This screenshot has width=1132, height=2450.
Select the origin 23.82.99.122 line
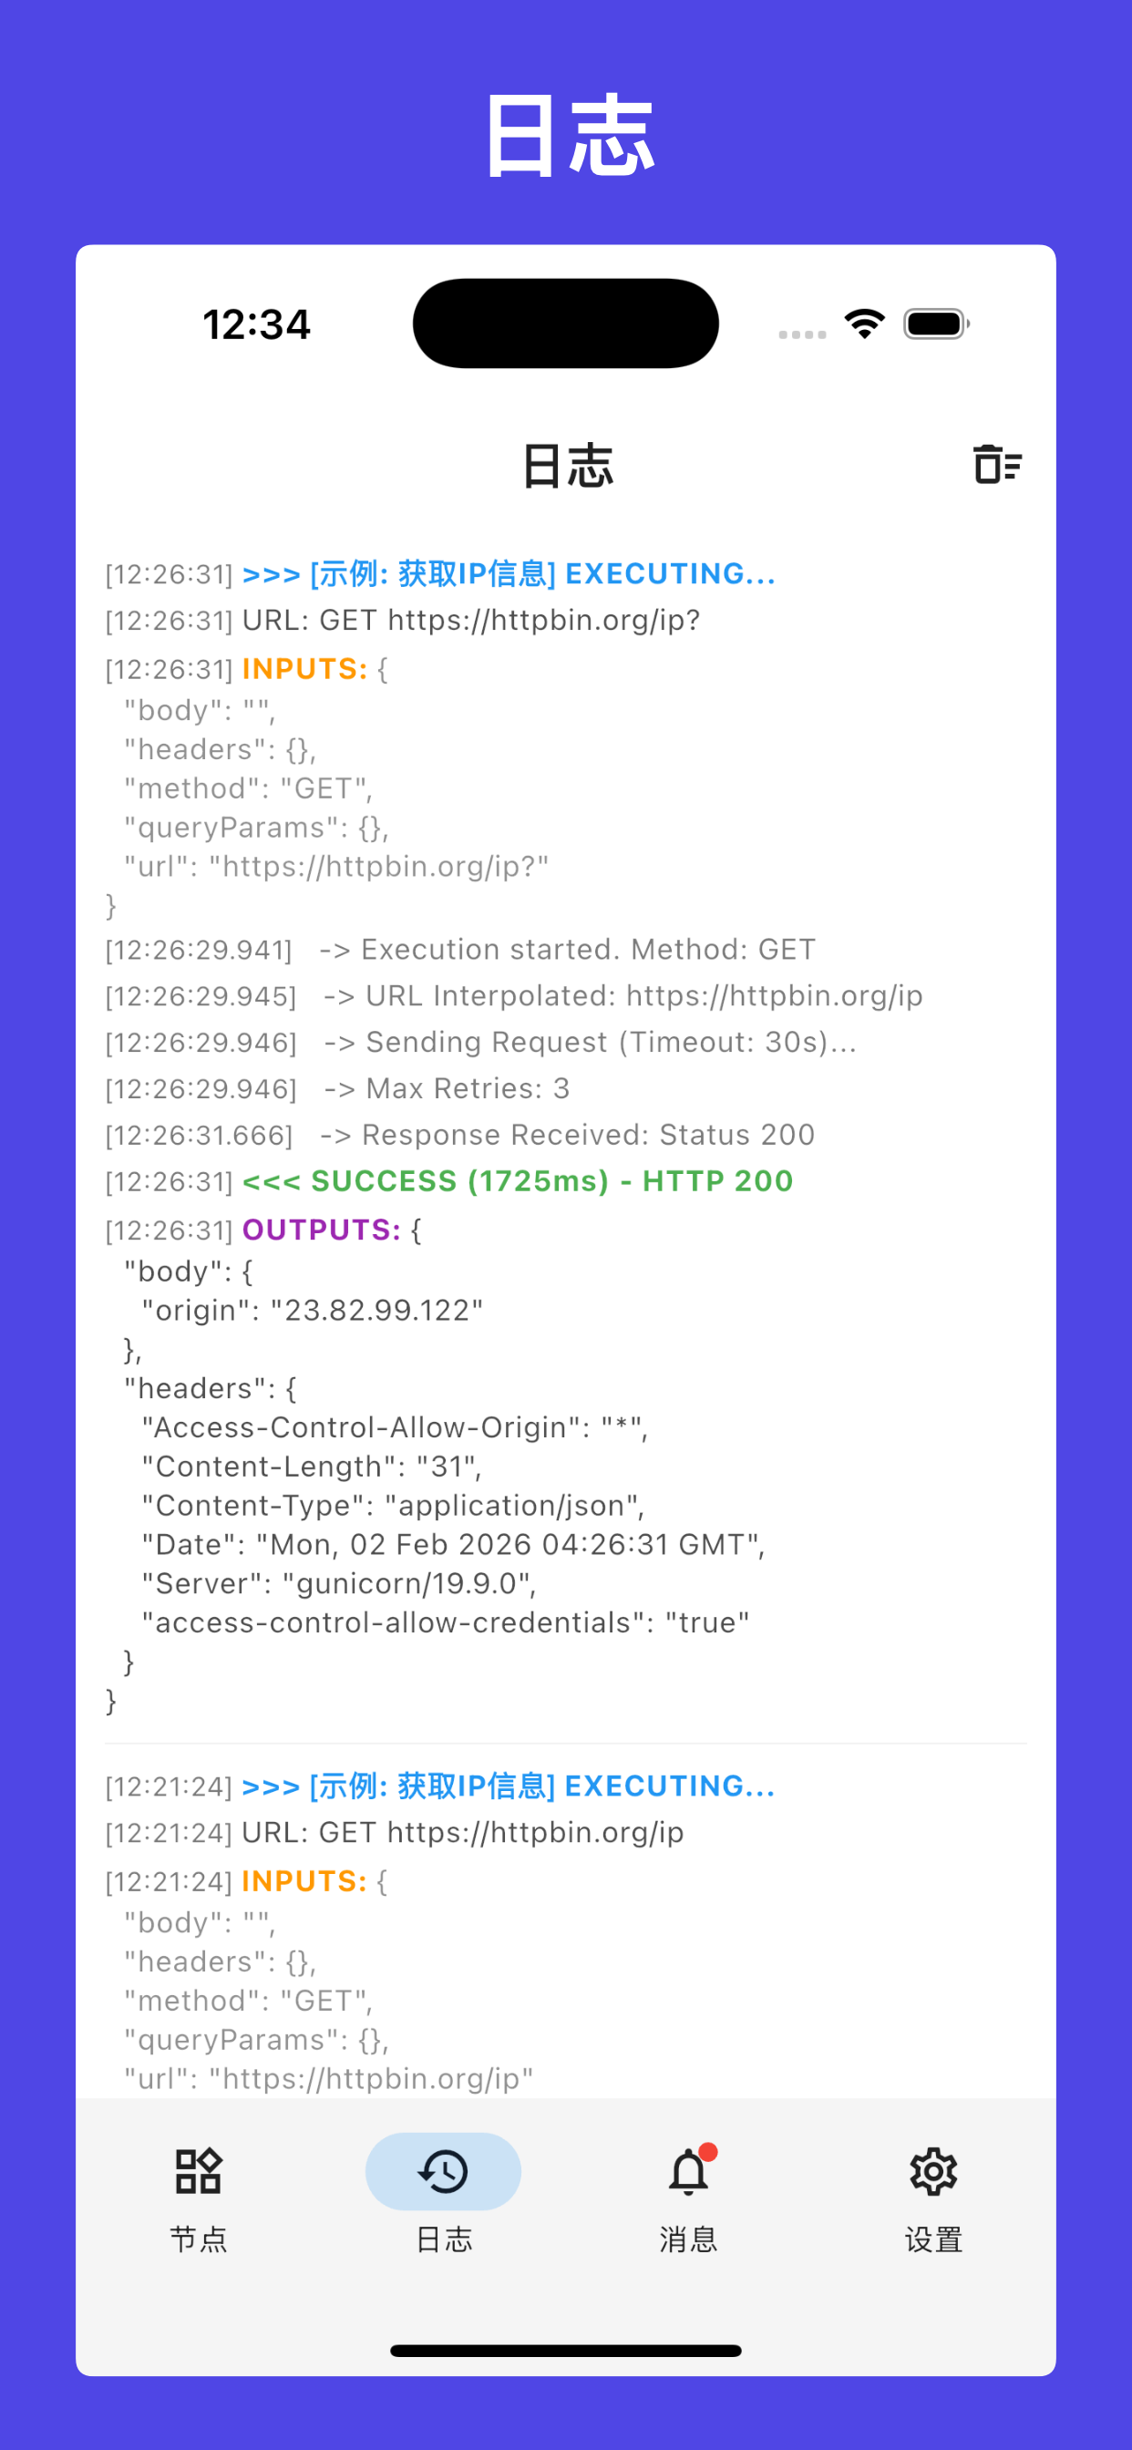point(313,1311)
